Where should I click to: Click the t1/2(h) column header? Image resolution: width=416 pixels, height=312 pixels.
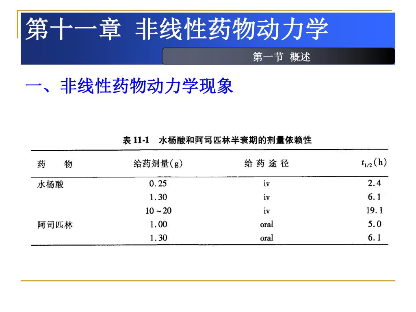374,162
